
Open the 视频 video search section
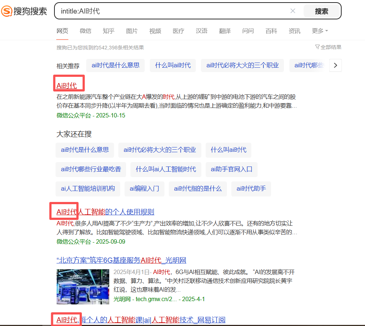(155, 31)
